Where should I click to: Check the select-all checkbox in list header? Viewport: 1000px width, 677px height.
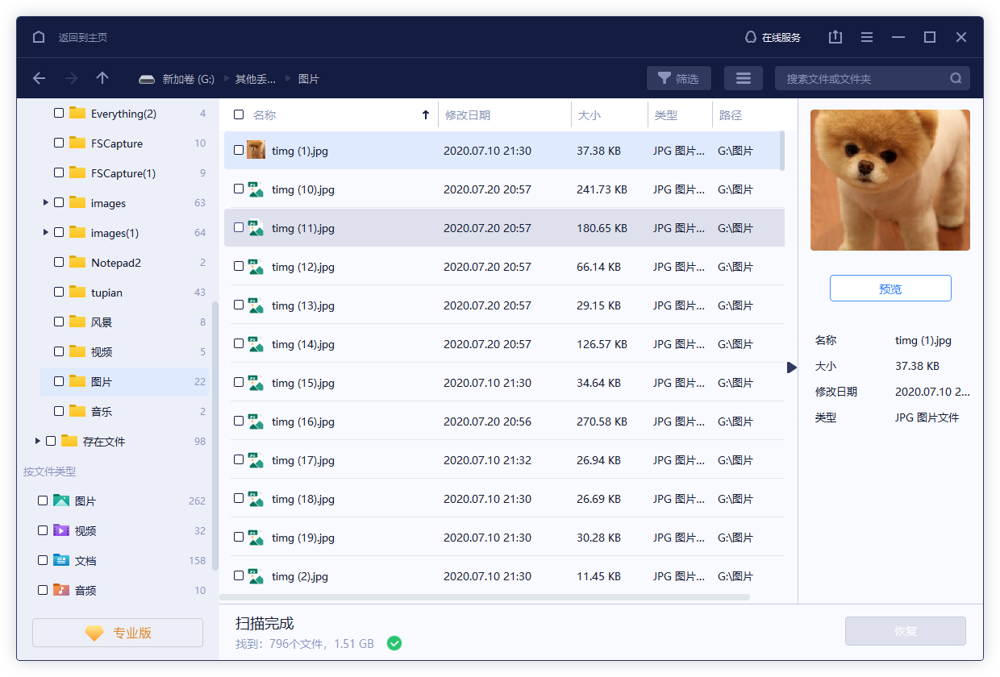(x=239, y=114)
